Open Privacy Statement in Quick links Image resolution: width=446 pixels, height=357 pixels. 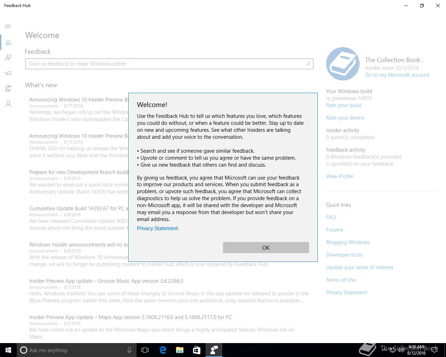click(x=347, y=293)
